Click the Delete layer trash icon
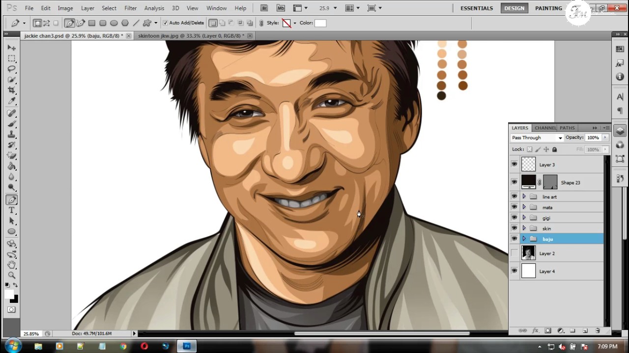Viewport: 629px width, 353px height. pyautogui.click(x=598, y=331)
